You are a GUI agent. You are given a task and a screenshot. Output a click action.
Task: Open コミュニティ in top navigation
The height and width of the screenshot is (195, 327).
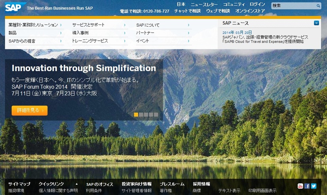point(234,4)
